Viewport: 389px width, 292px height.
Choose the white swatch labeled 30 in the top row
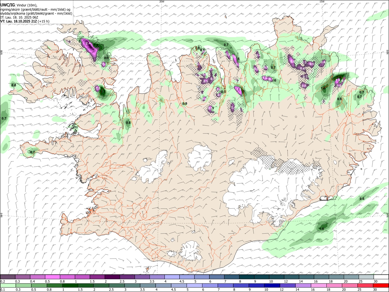click(x=381, y=277)
